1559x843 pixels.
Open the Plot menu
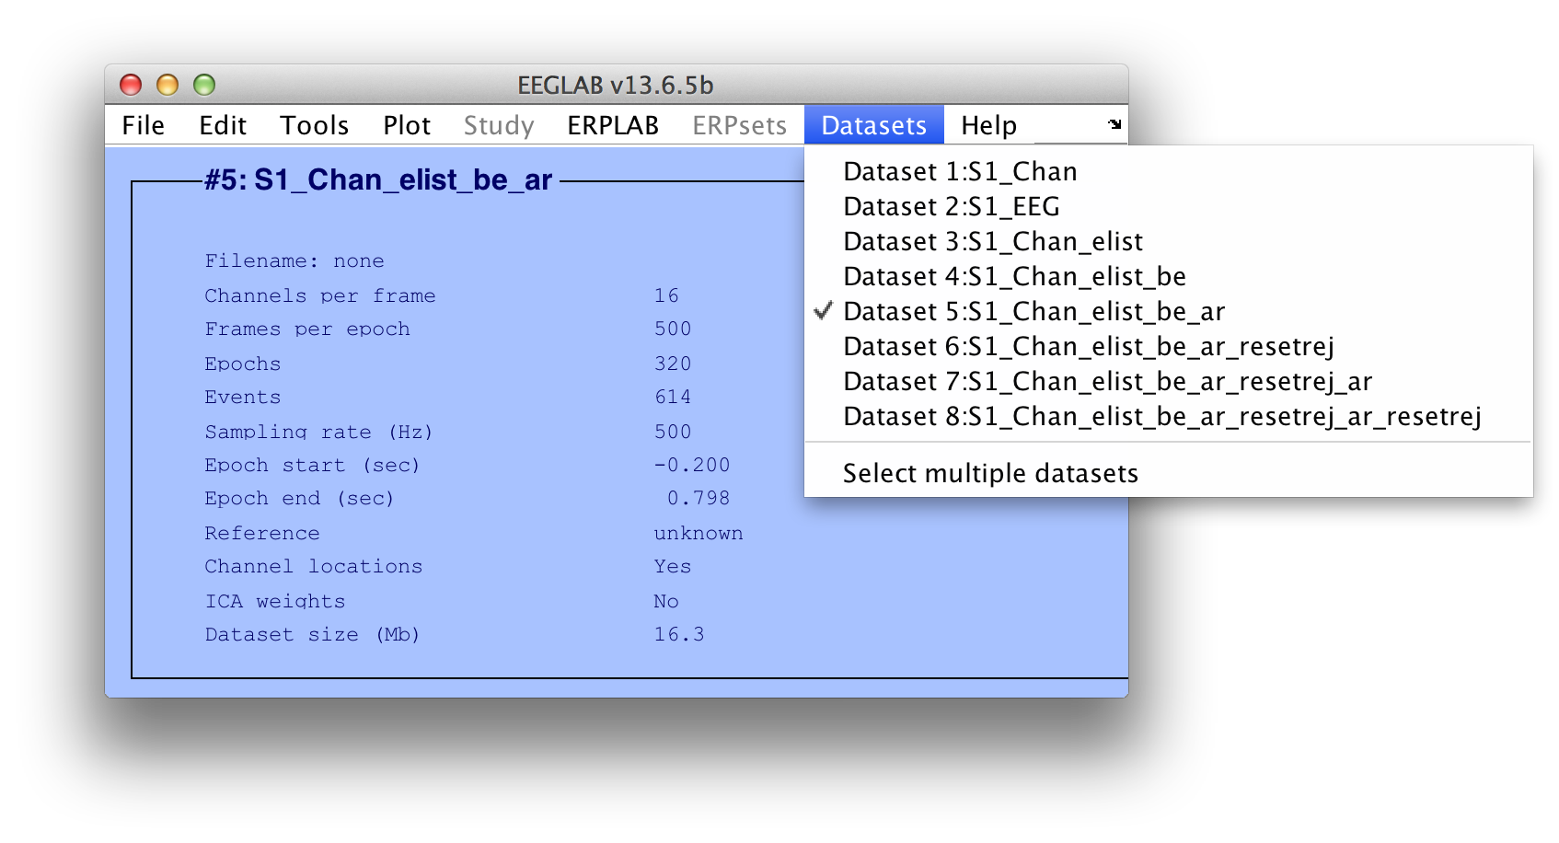(407, 125)
